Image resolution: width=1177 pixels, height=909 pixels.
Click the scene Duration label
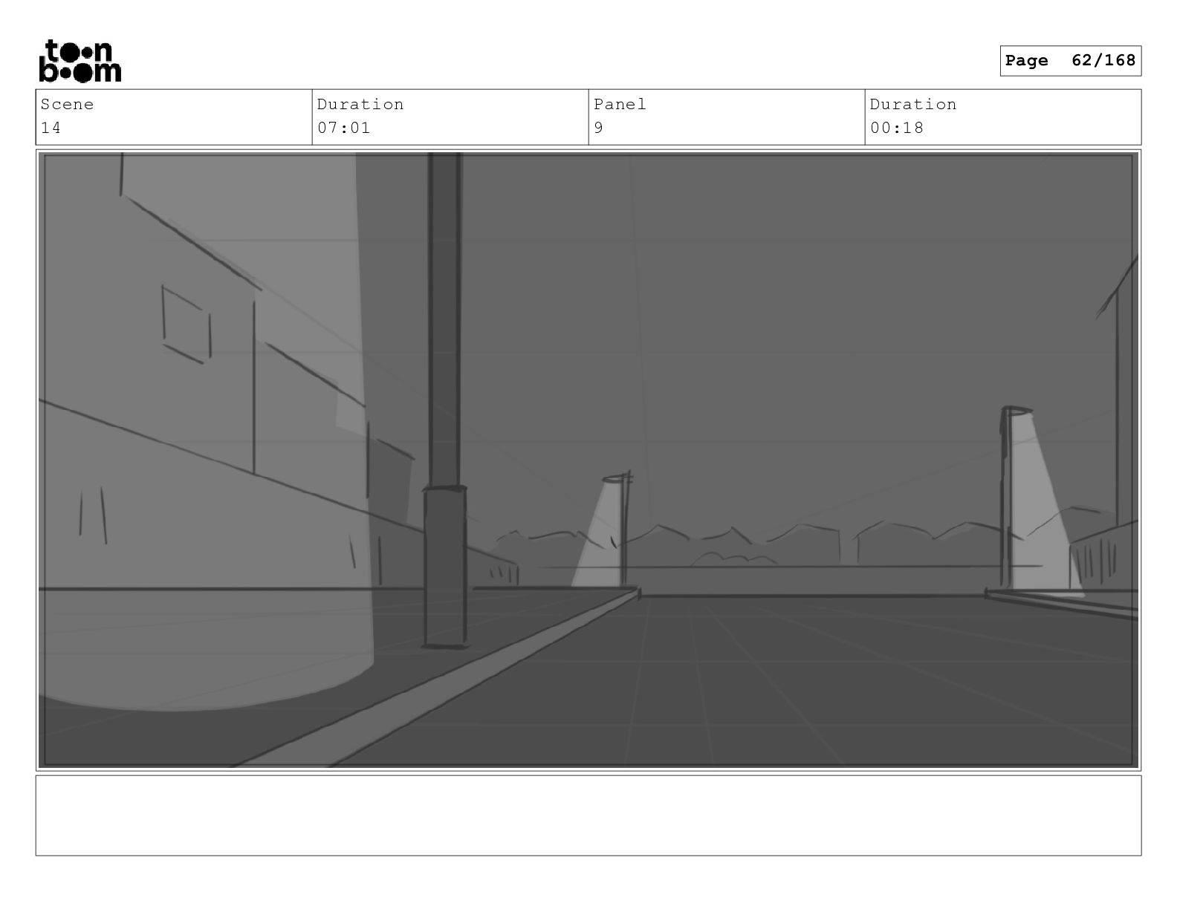point(360,104)
